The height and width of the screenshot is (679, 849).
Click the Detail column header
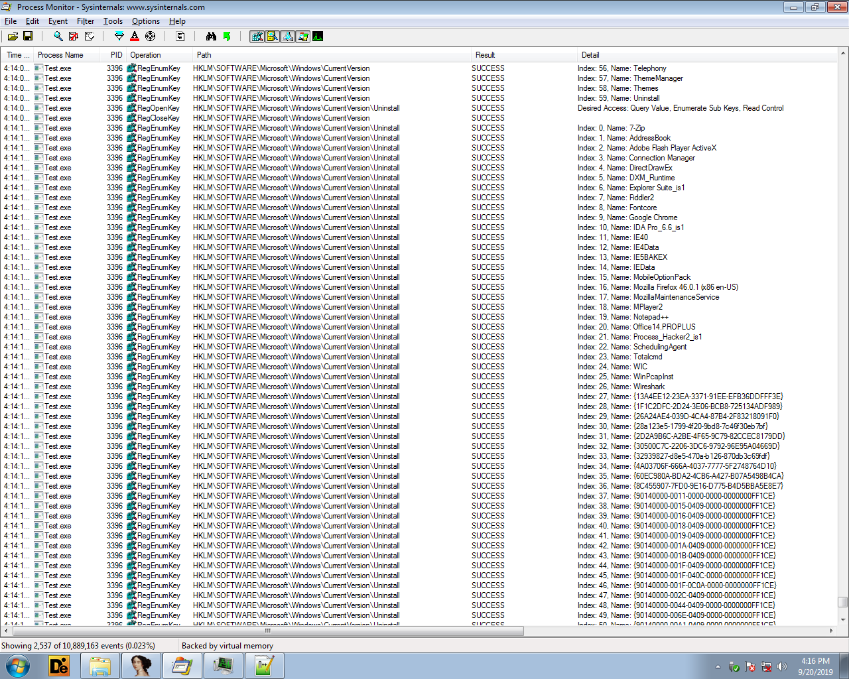coord(707,55)
